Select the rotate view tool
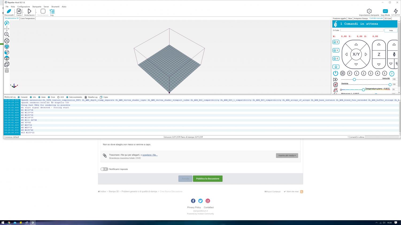 point(7,23)
